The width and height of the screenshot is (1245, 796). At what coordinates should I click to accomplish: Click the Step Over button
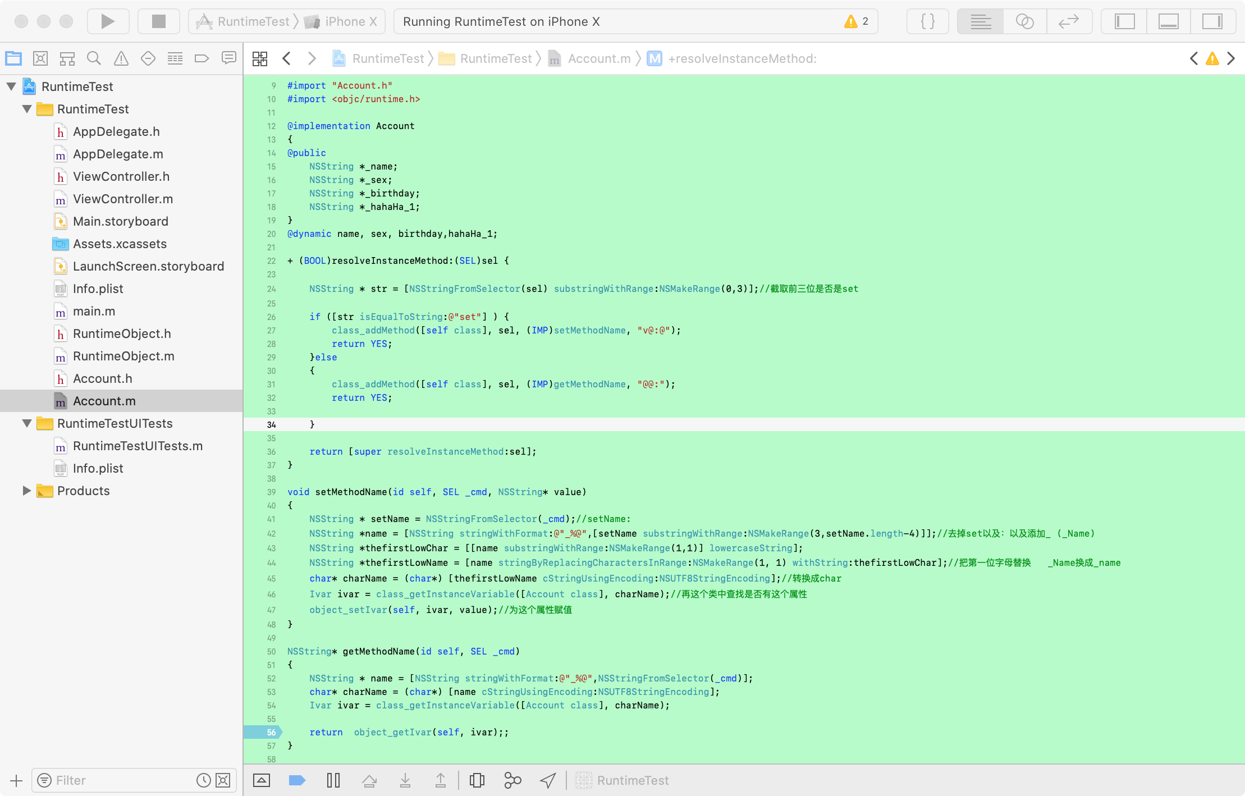[x=369, y=780]
